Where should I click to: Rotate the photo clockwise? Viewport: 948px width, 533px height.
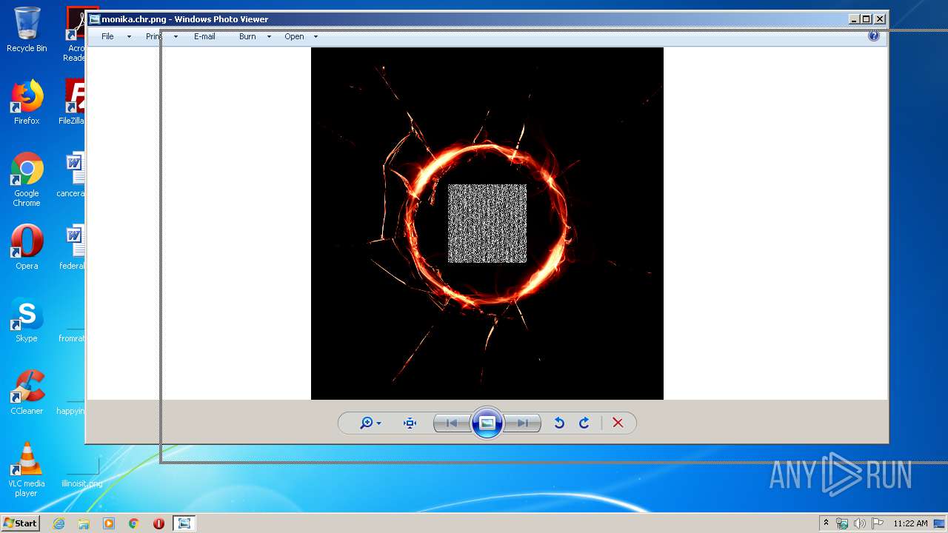tap(584, 423)
